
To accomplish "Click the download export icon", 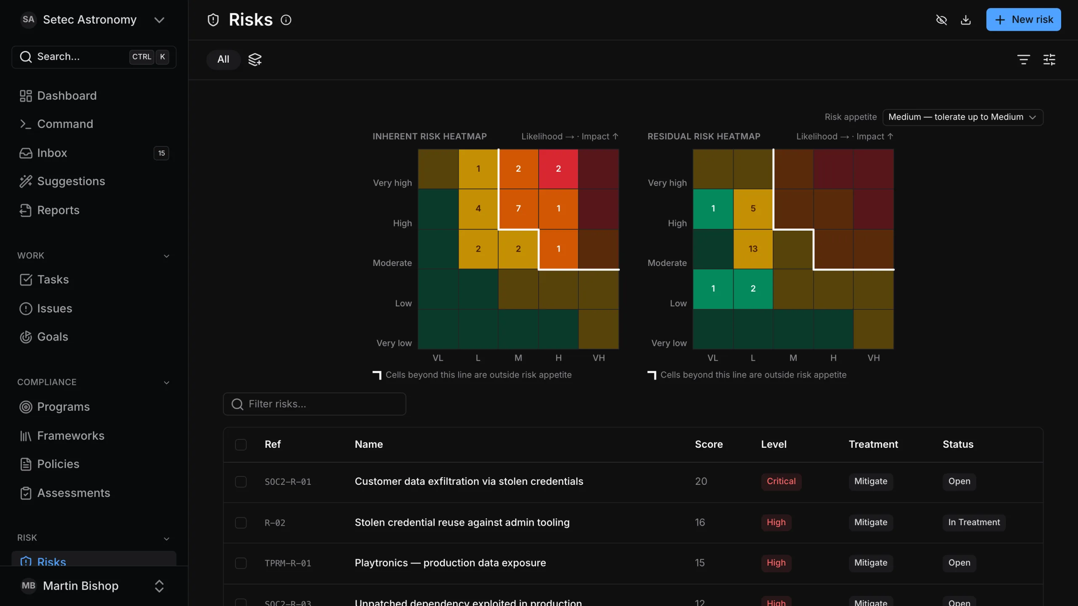I will coord(966,20).
